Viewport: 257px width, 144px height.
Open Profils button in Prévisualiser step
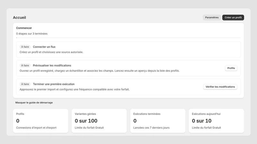click(x=231, y=68)
